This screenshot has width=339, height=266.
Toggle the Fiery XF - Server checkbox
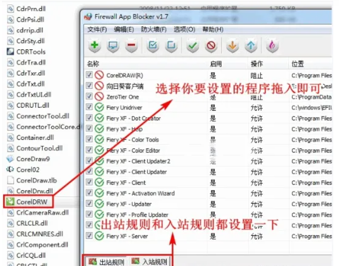(x=89, y=236)
